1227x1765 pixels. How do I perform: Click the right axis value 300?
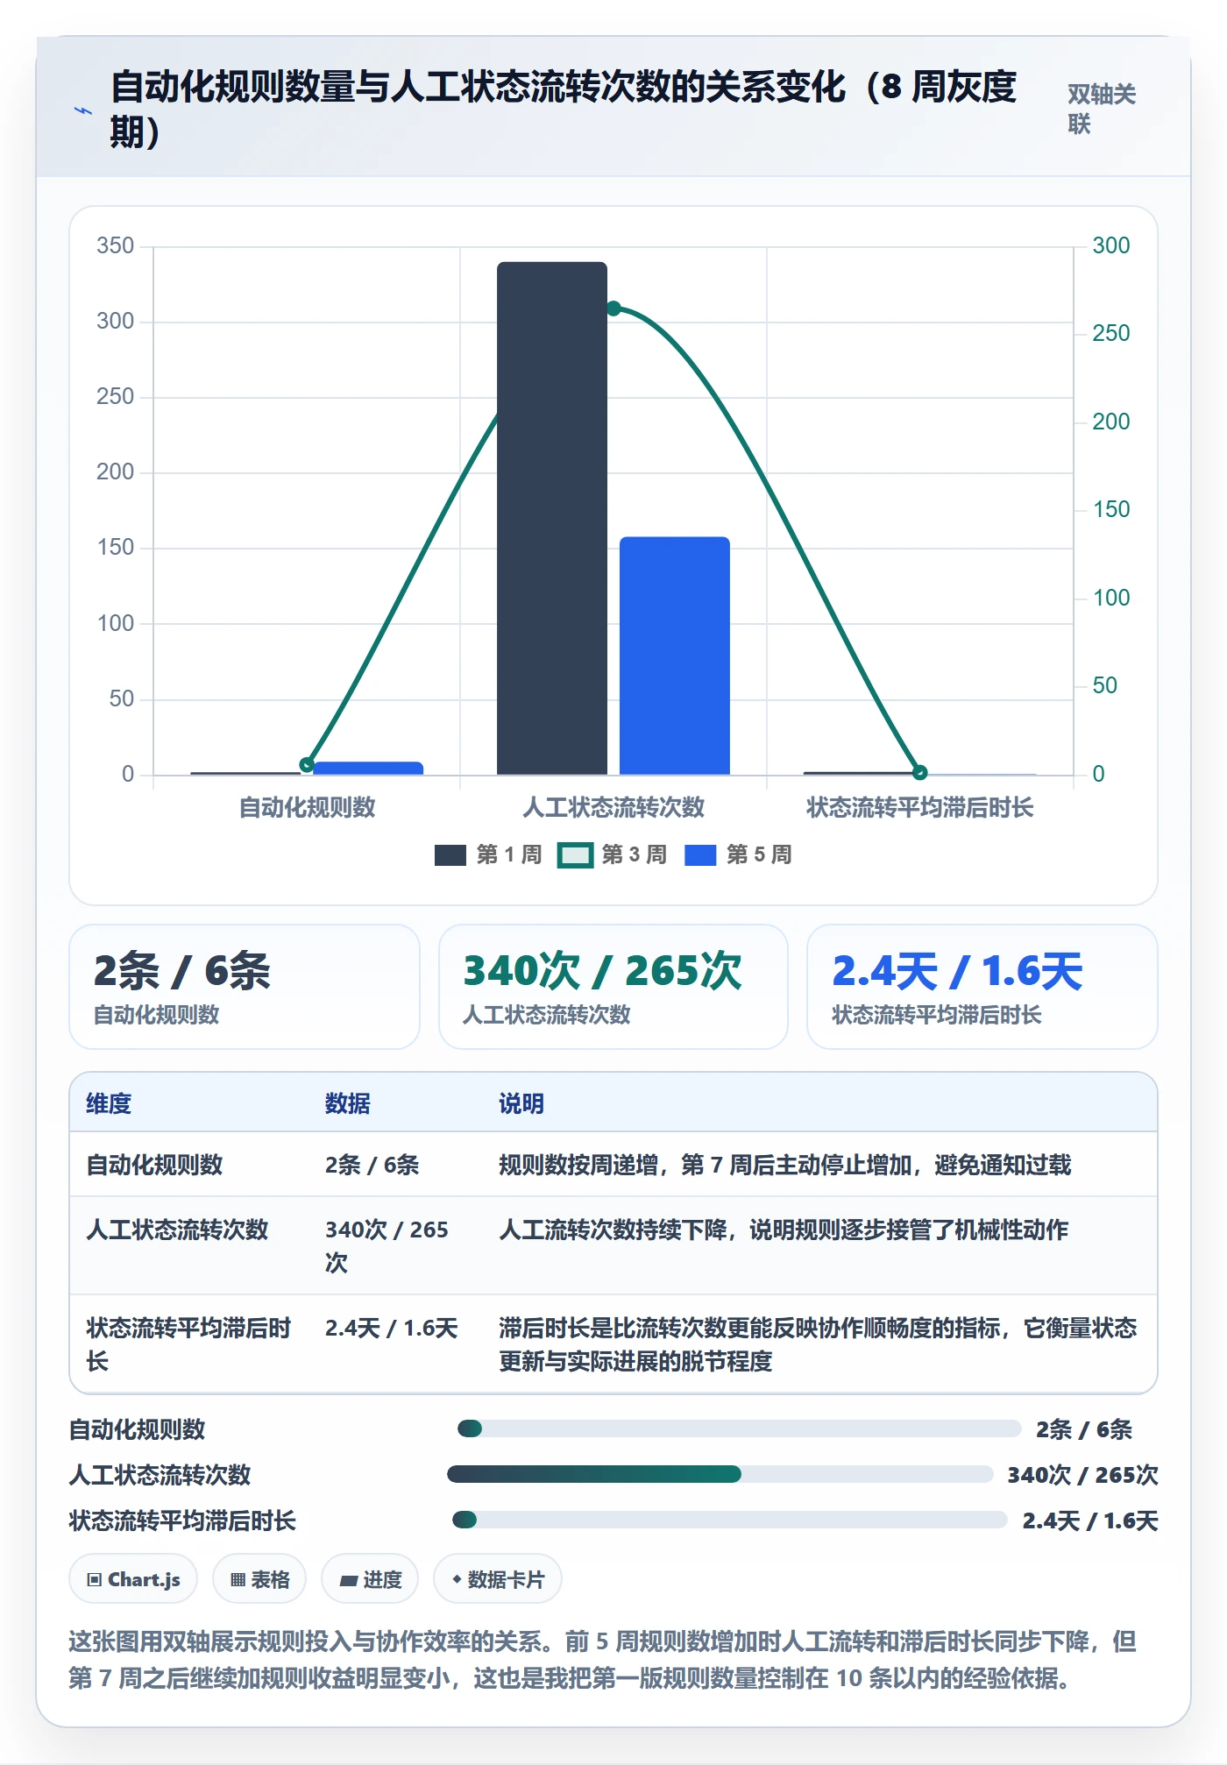(1110, 245)
